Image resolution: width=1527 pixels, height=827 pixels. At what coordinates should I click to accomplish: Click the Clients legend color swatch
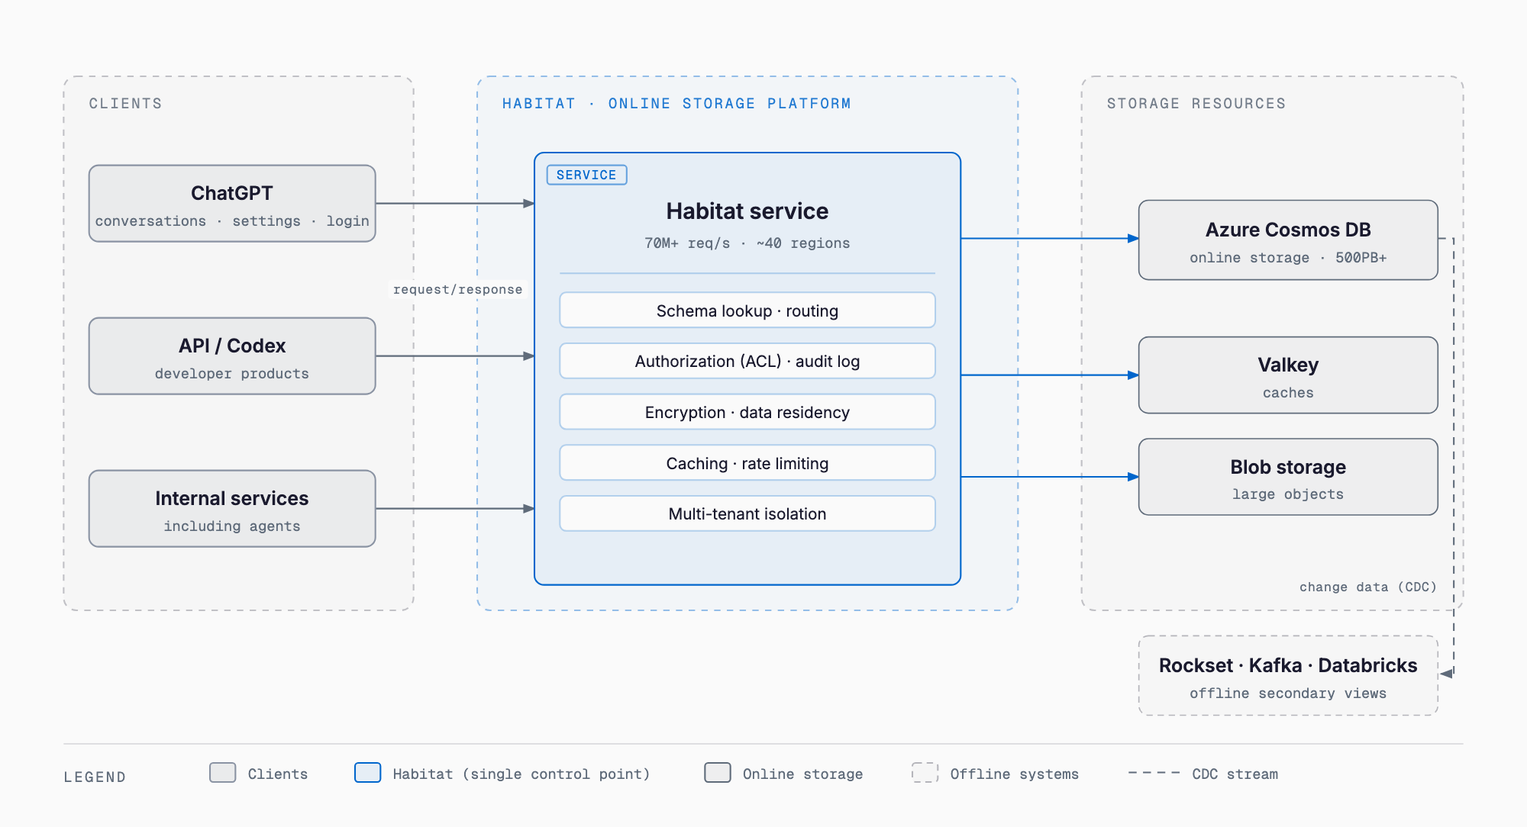tap(223, 773)
